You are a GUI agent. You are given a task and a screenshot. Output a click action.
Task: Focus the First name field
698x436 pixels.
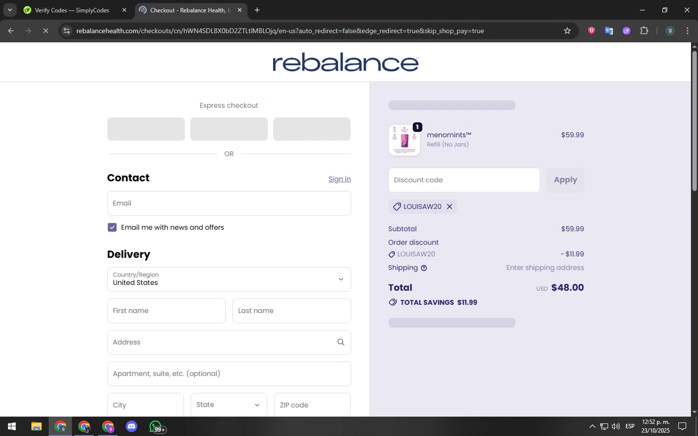coord(166,311)
